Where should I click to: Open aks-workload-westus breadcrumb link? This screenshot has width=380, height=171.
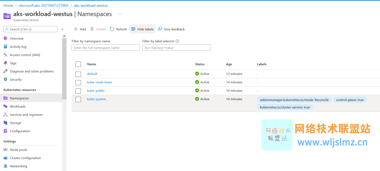point(91,5)
